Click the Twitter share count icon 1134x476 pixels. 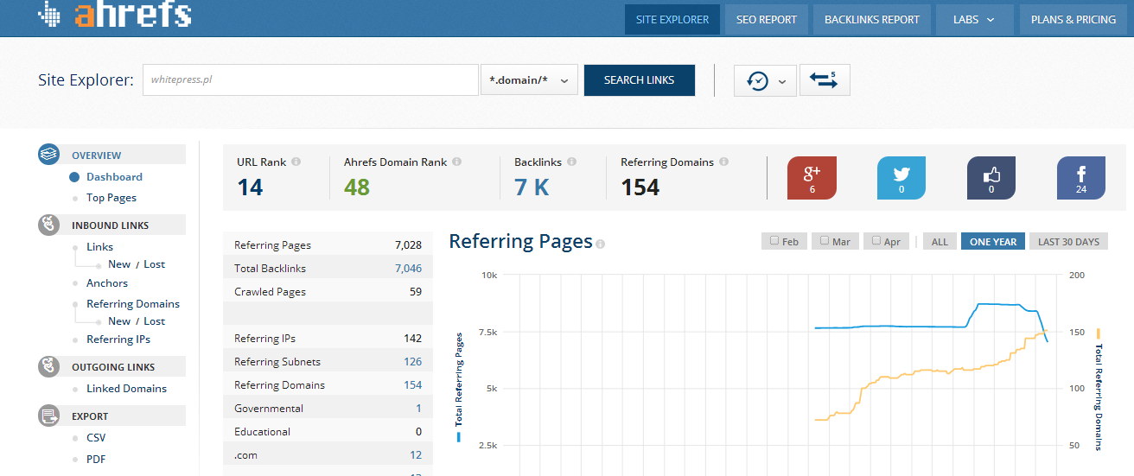coord(901,178)
